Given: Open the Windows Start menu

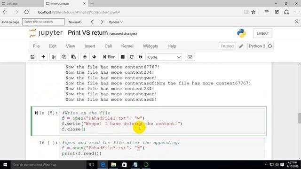Looking at the screenshot, I should coord(5,165).
